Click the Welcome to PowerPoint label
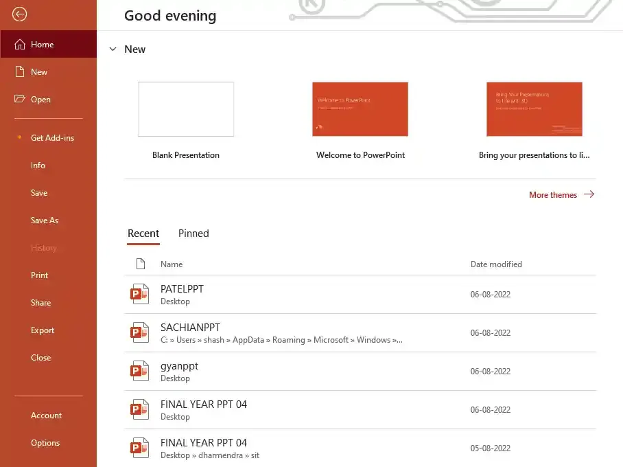 point(360,155)
